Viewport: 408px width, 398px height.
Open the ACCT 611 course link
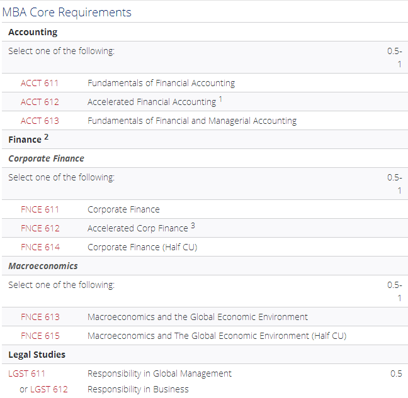point(40,83)
